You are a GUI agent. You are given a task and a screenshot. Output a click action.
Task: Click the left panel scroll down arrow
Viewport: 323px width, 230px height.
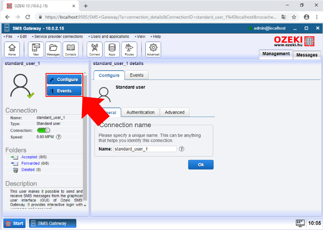point(85,205)
